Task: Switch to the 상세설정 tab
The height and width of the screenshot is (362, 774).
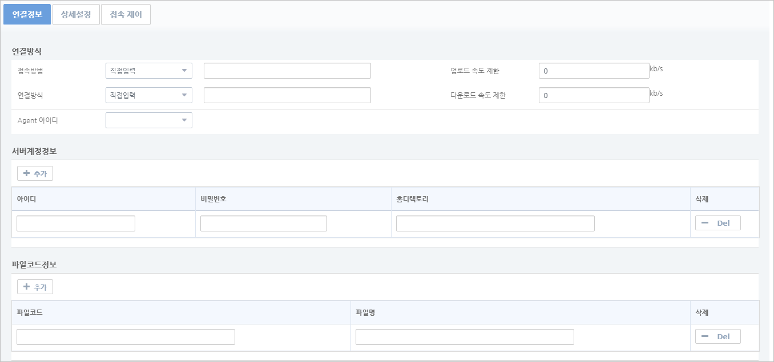Action: pyautogui.click(x=76, y=15)
